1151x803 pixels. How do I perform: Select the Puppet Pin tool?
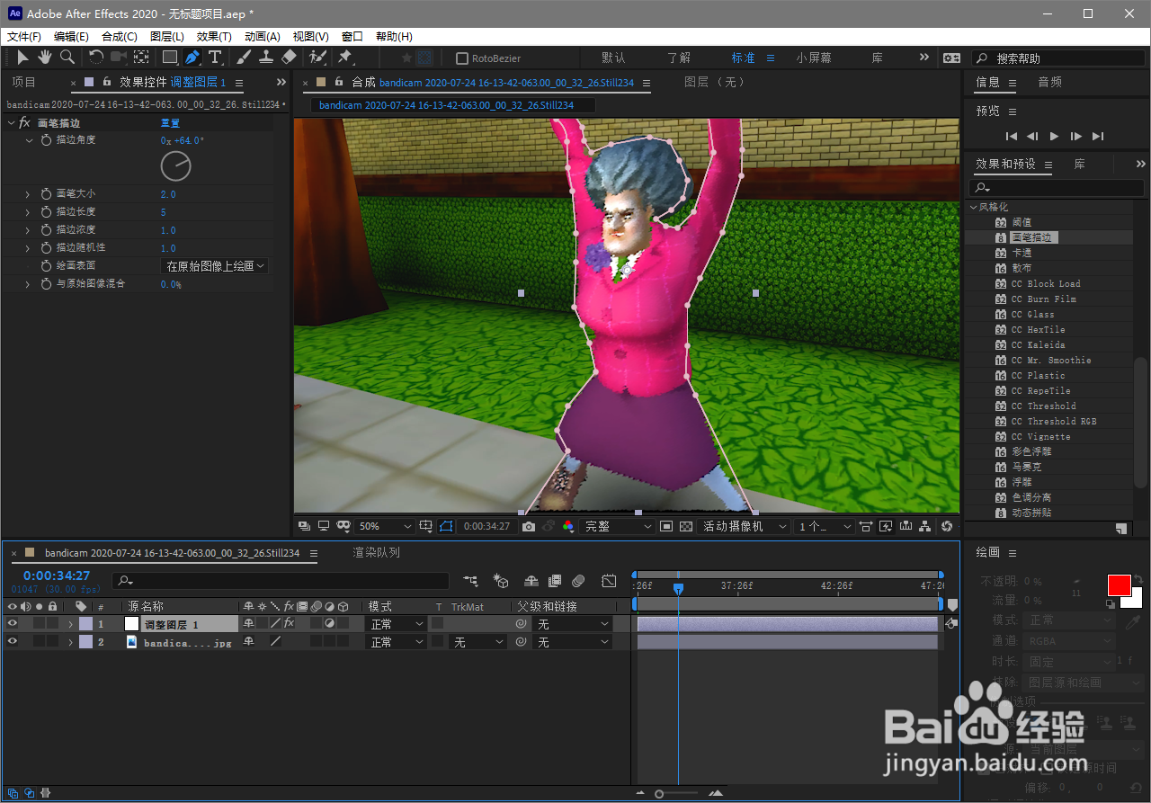coord(344,58)
